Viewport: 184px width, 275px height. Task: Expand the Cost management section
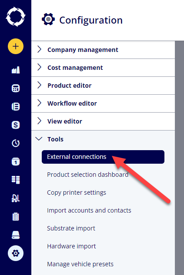coord(103,68)
